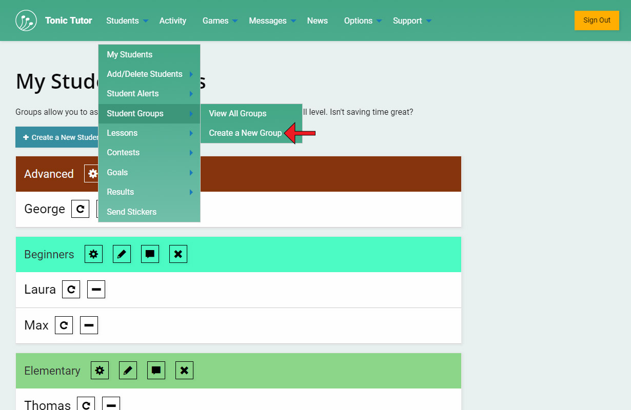
Task: Open settings gear for Beginners group
Action: [93, 254]
